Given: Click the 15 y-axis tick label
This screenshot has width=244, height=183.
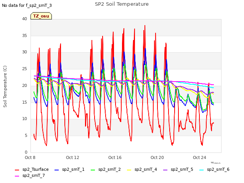Looking at the screenshot, I should point(24,102).
